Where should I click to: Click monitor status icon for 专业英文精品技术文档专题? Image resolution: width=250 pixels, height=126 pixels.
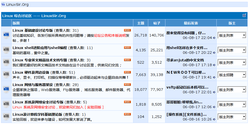pos(6,62)
